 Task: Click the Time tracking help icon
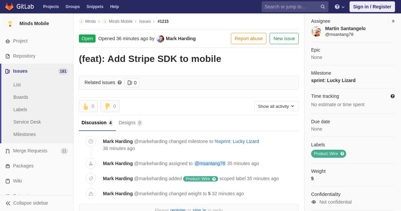pos(393,96)
